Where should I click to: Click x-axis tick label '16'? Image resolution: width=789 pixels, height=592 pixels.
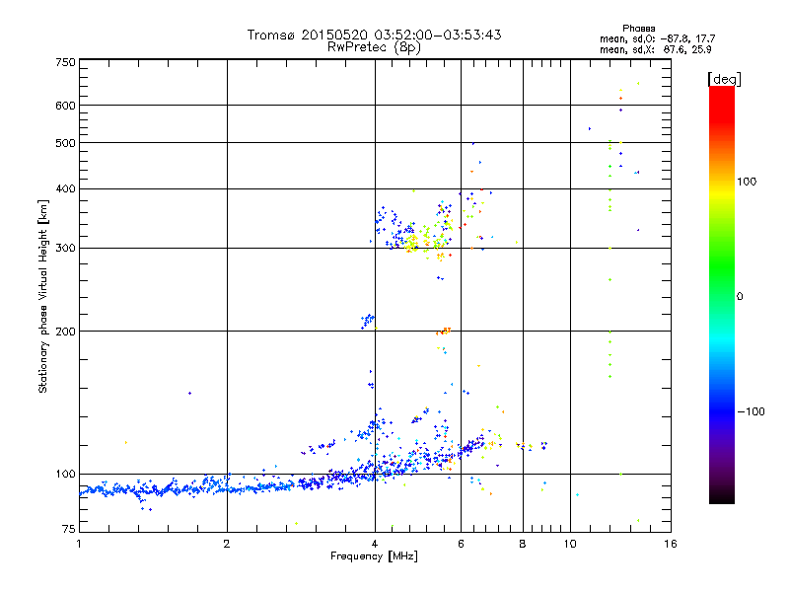tap(671, 544)
